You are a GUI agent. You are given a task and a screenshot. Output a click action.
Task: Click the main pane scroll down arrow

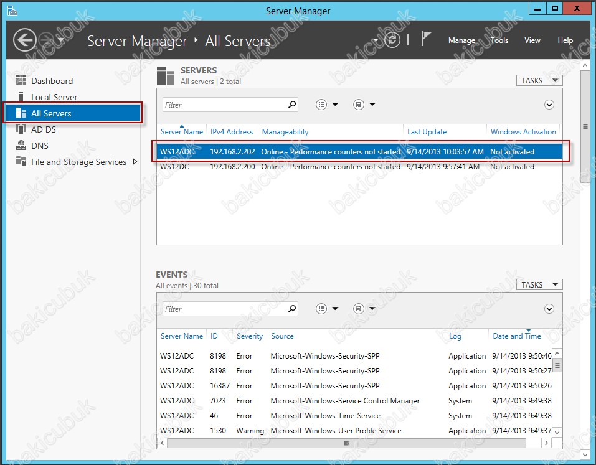585,455
